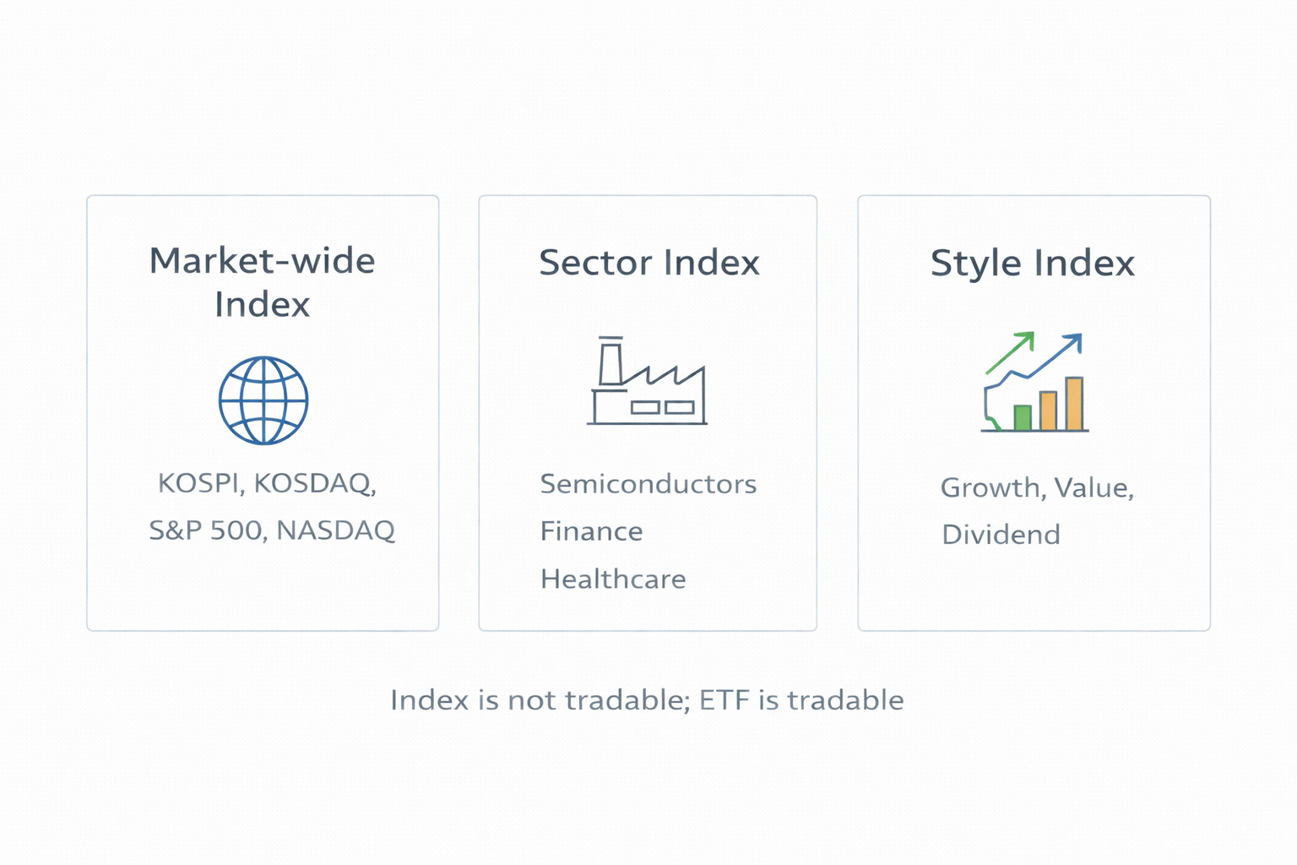Click the "S&P 500, NASDAQ" text line
This screenshot has height=865, width=1297.
point(272,530)
